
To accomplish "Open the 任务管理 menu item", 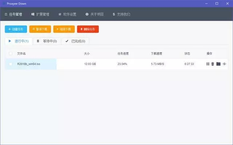I will point(13,14).
